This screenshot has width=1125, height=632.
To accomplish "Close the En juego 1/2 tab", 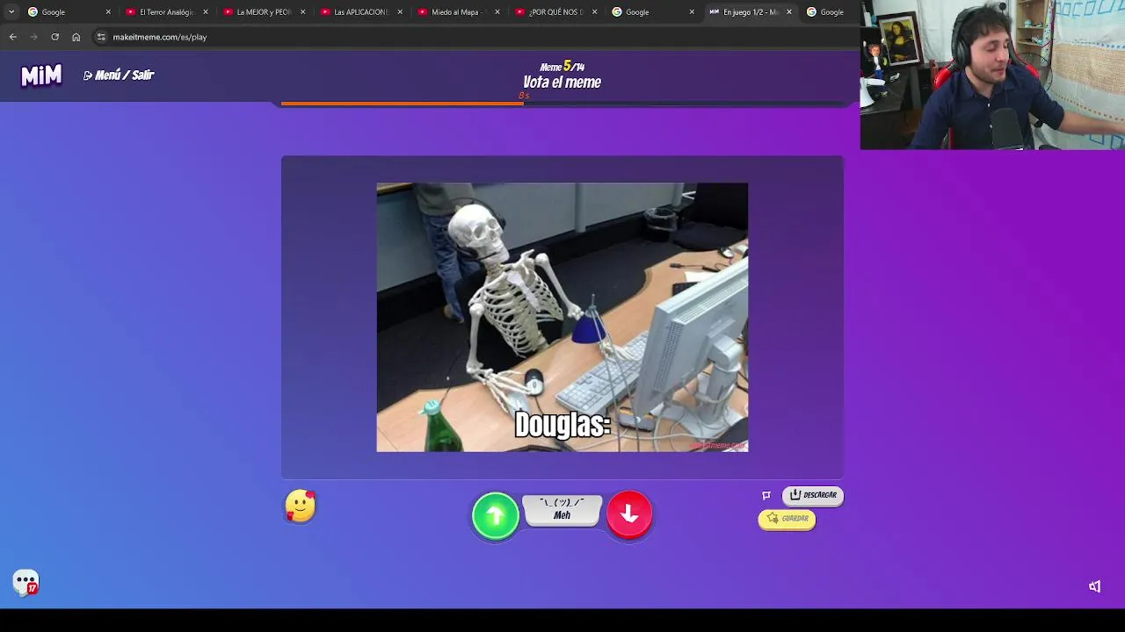I will click(788, 12).
